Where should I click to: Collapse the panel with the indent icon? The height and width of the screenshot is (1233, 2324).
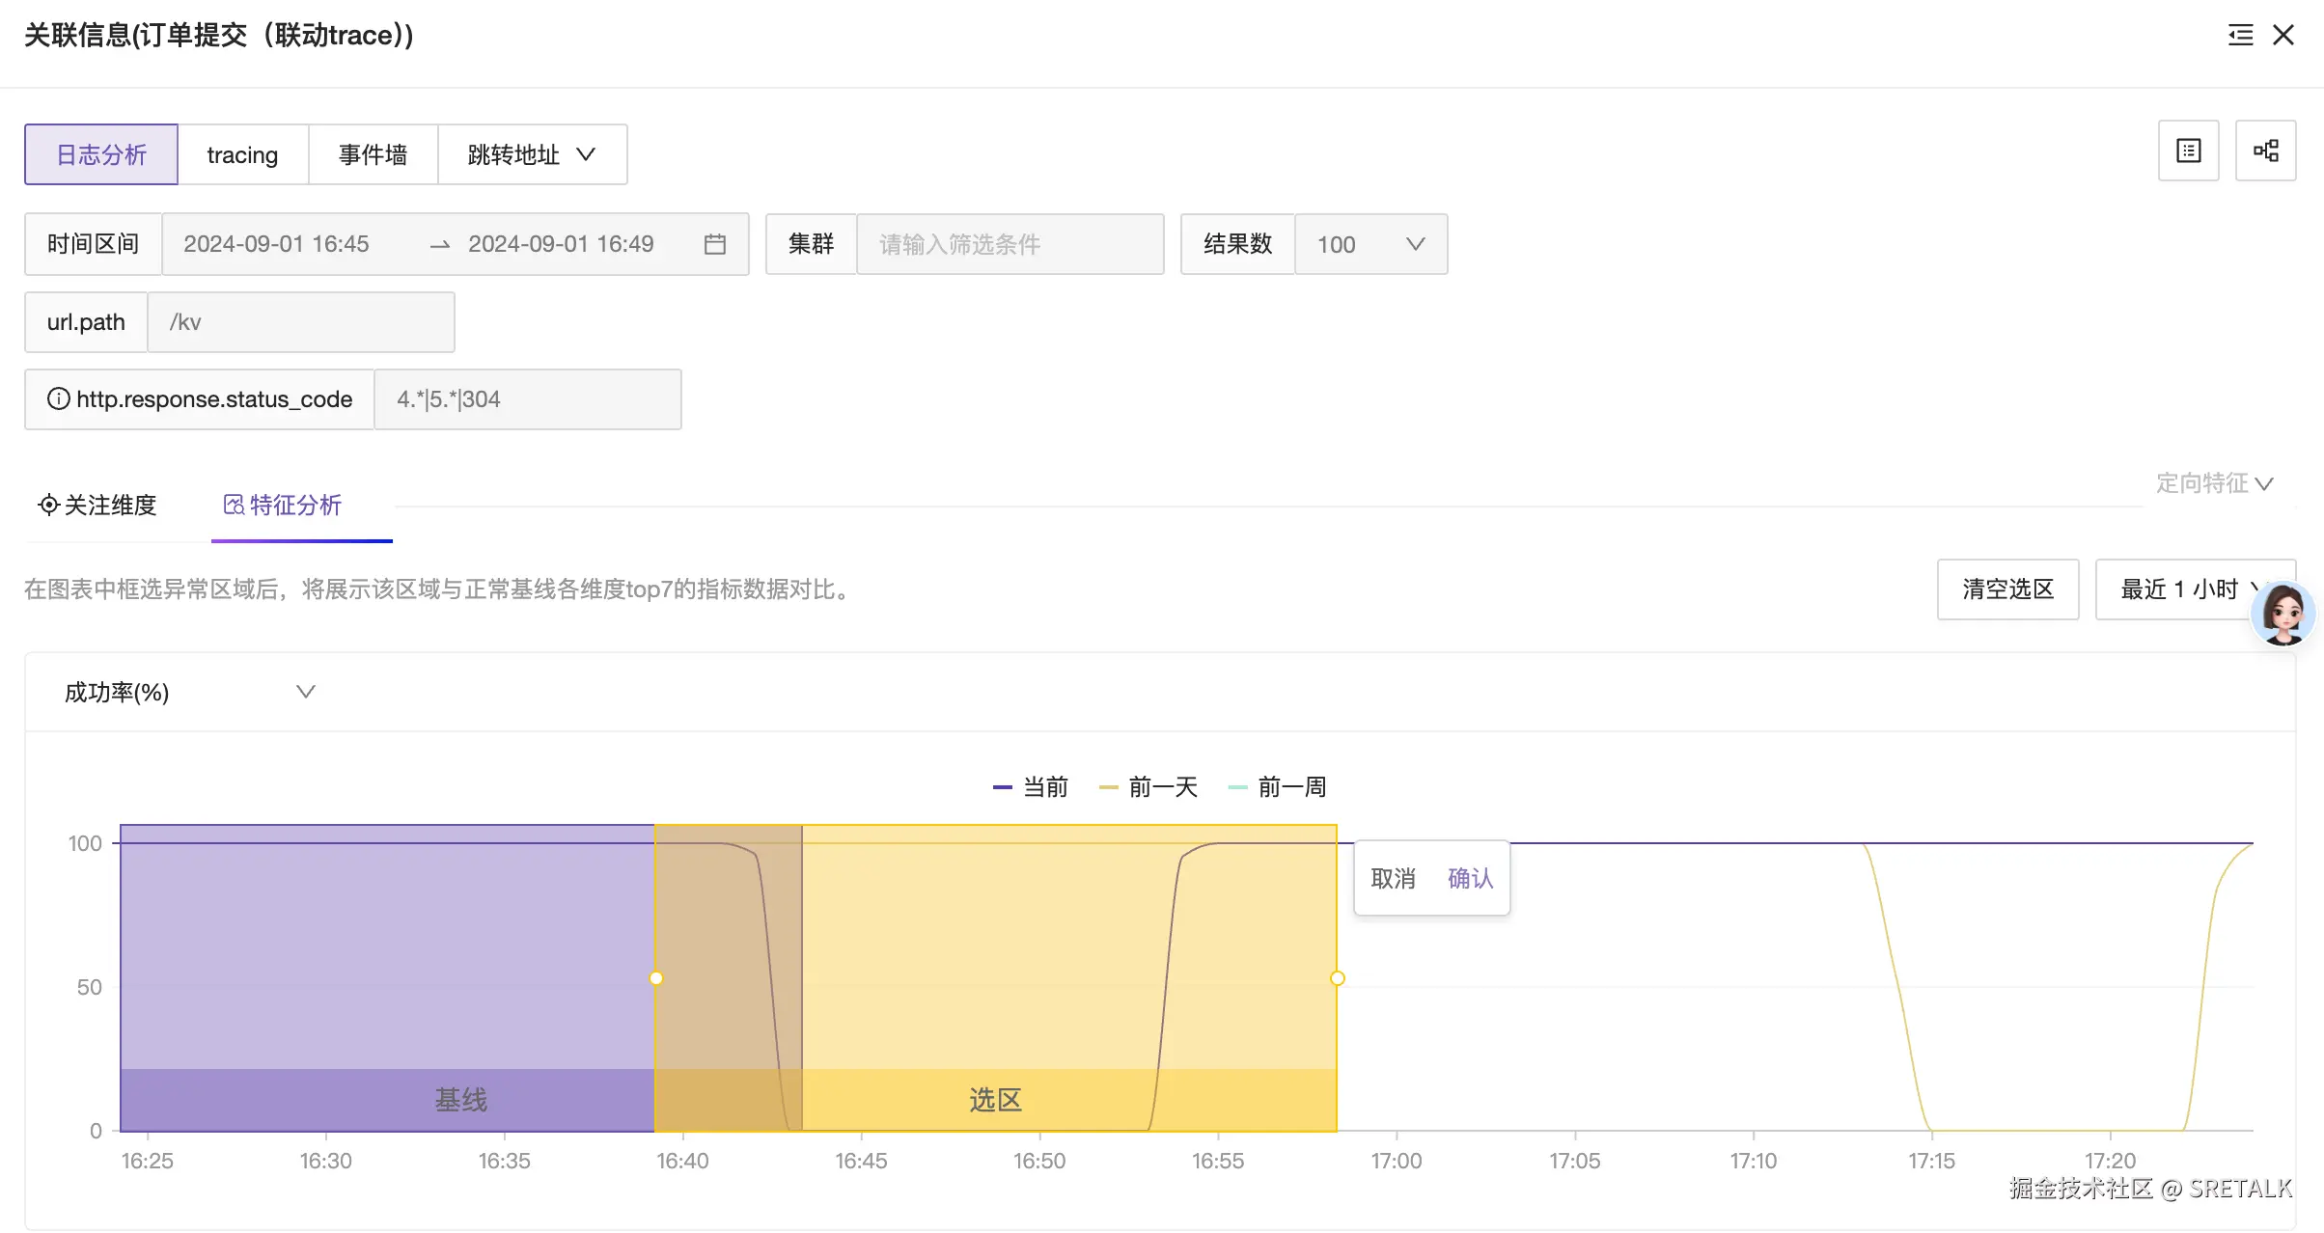pyautogui.click(x=2241, y=36)
